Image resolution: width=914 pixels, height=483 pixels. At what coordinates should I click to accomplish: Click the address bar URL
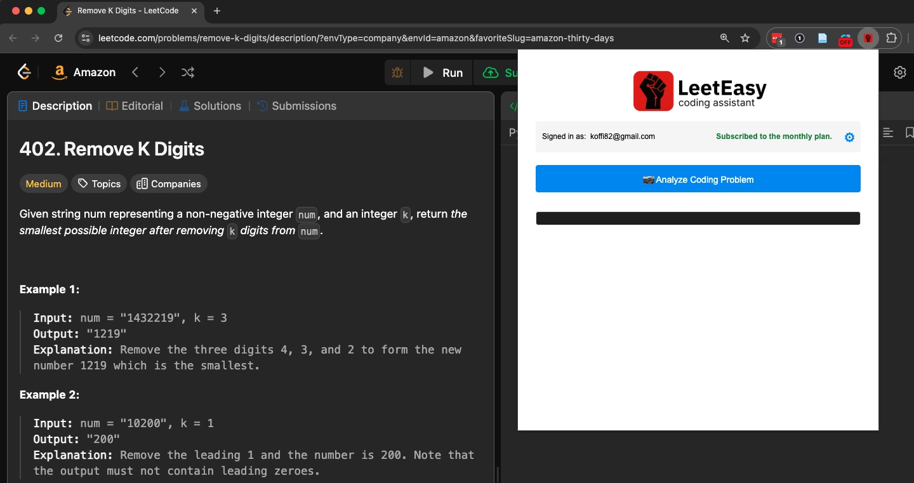pyautogui.click(x=356, y=38)
